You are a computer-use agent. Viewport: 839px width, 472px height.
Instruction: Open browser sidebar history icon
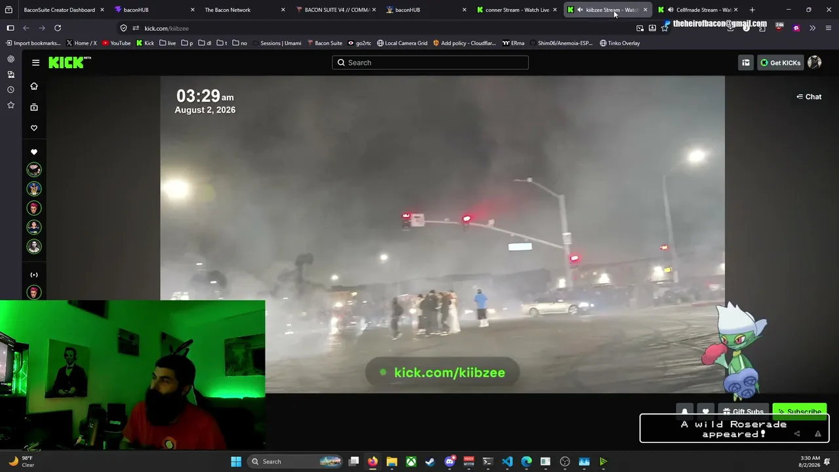tap(10, 89)
